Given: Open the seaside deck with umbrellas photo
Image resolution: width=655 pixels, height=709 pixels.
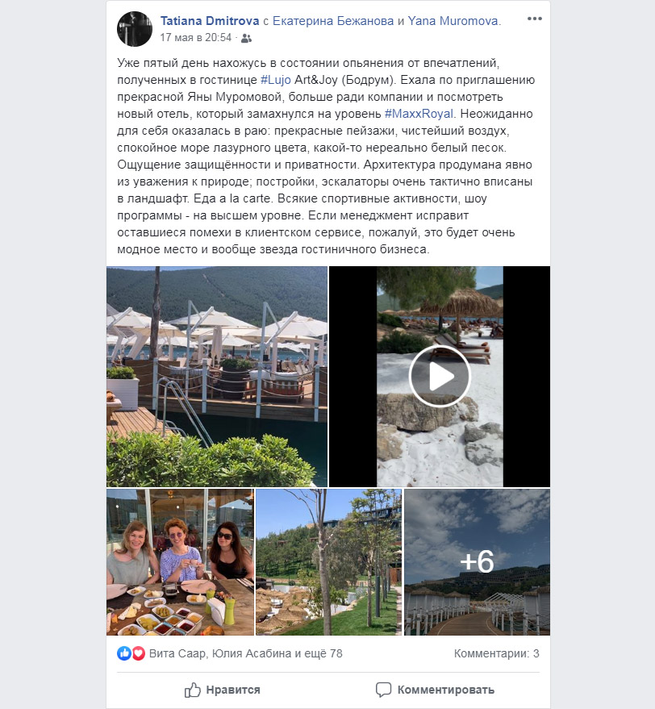Looking at the screenshot, I should (217, 376).
